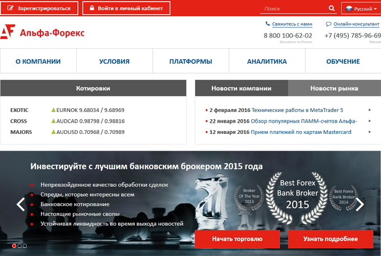
Task: Click the Котировки panel header
Action: 94,88
